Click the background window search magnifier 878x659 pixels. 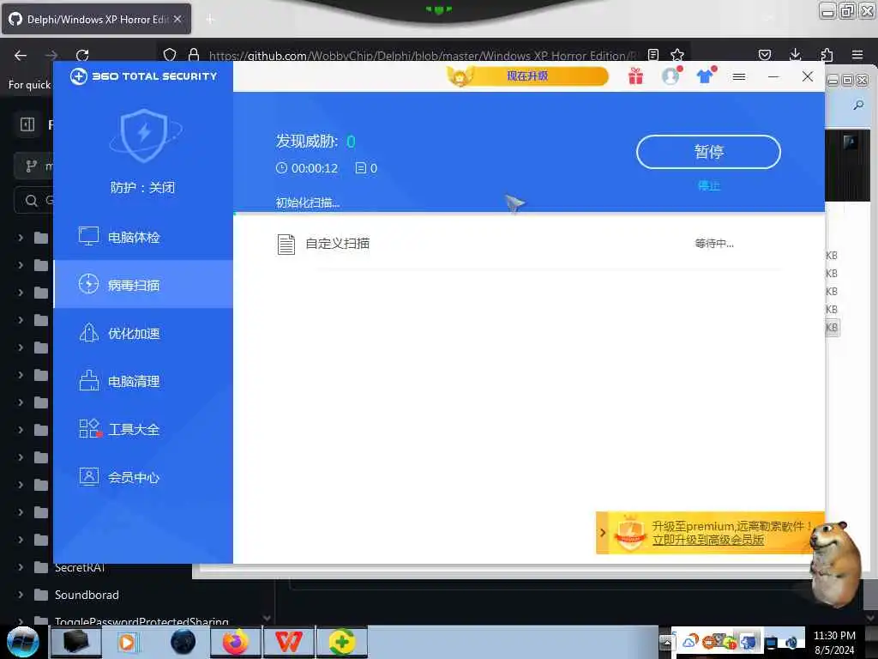[x=857, y=105]
